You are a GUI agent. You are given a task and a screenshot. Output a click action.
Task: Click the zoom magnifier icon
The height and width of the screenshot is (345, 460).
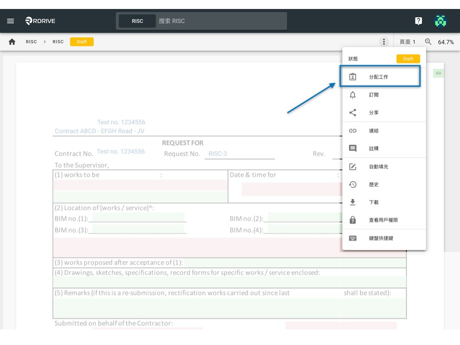(428, 42)
